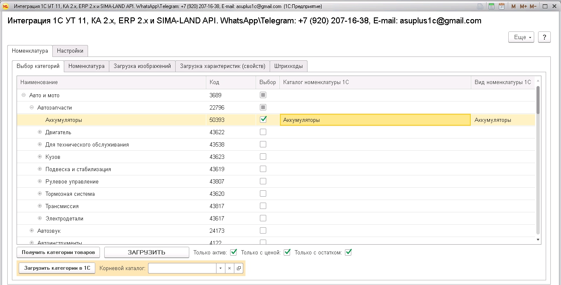The height and width of the screenshot is (285, 561).
Task: Click the ЗАГРУЗИТЬ button
Action: [147, 252]
